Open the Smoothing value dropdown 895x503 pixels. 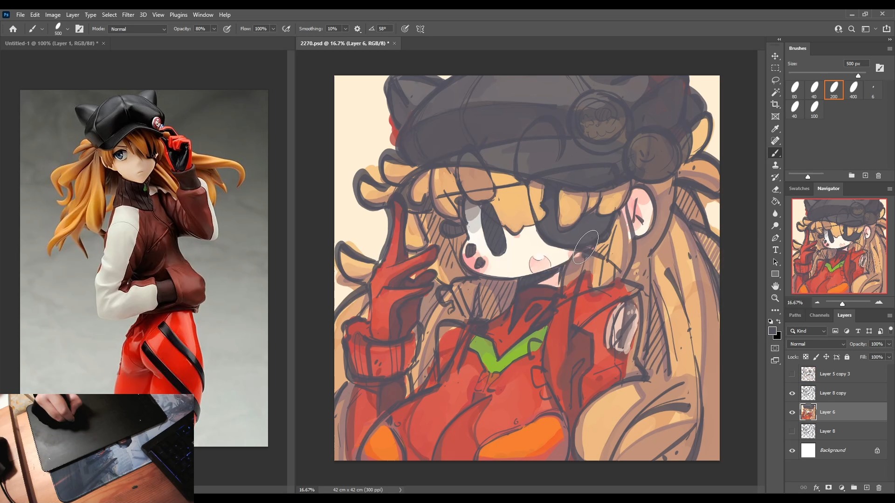tap(345, 29)
